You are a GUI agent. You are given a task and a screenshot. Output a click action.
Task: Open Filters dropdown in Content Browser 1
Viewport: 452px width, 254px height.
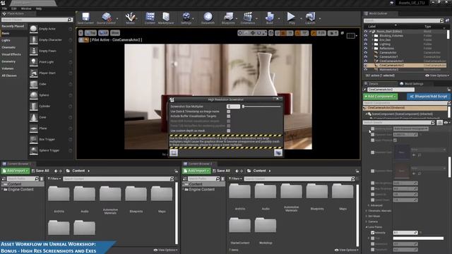coord(54,179)
